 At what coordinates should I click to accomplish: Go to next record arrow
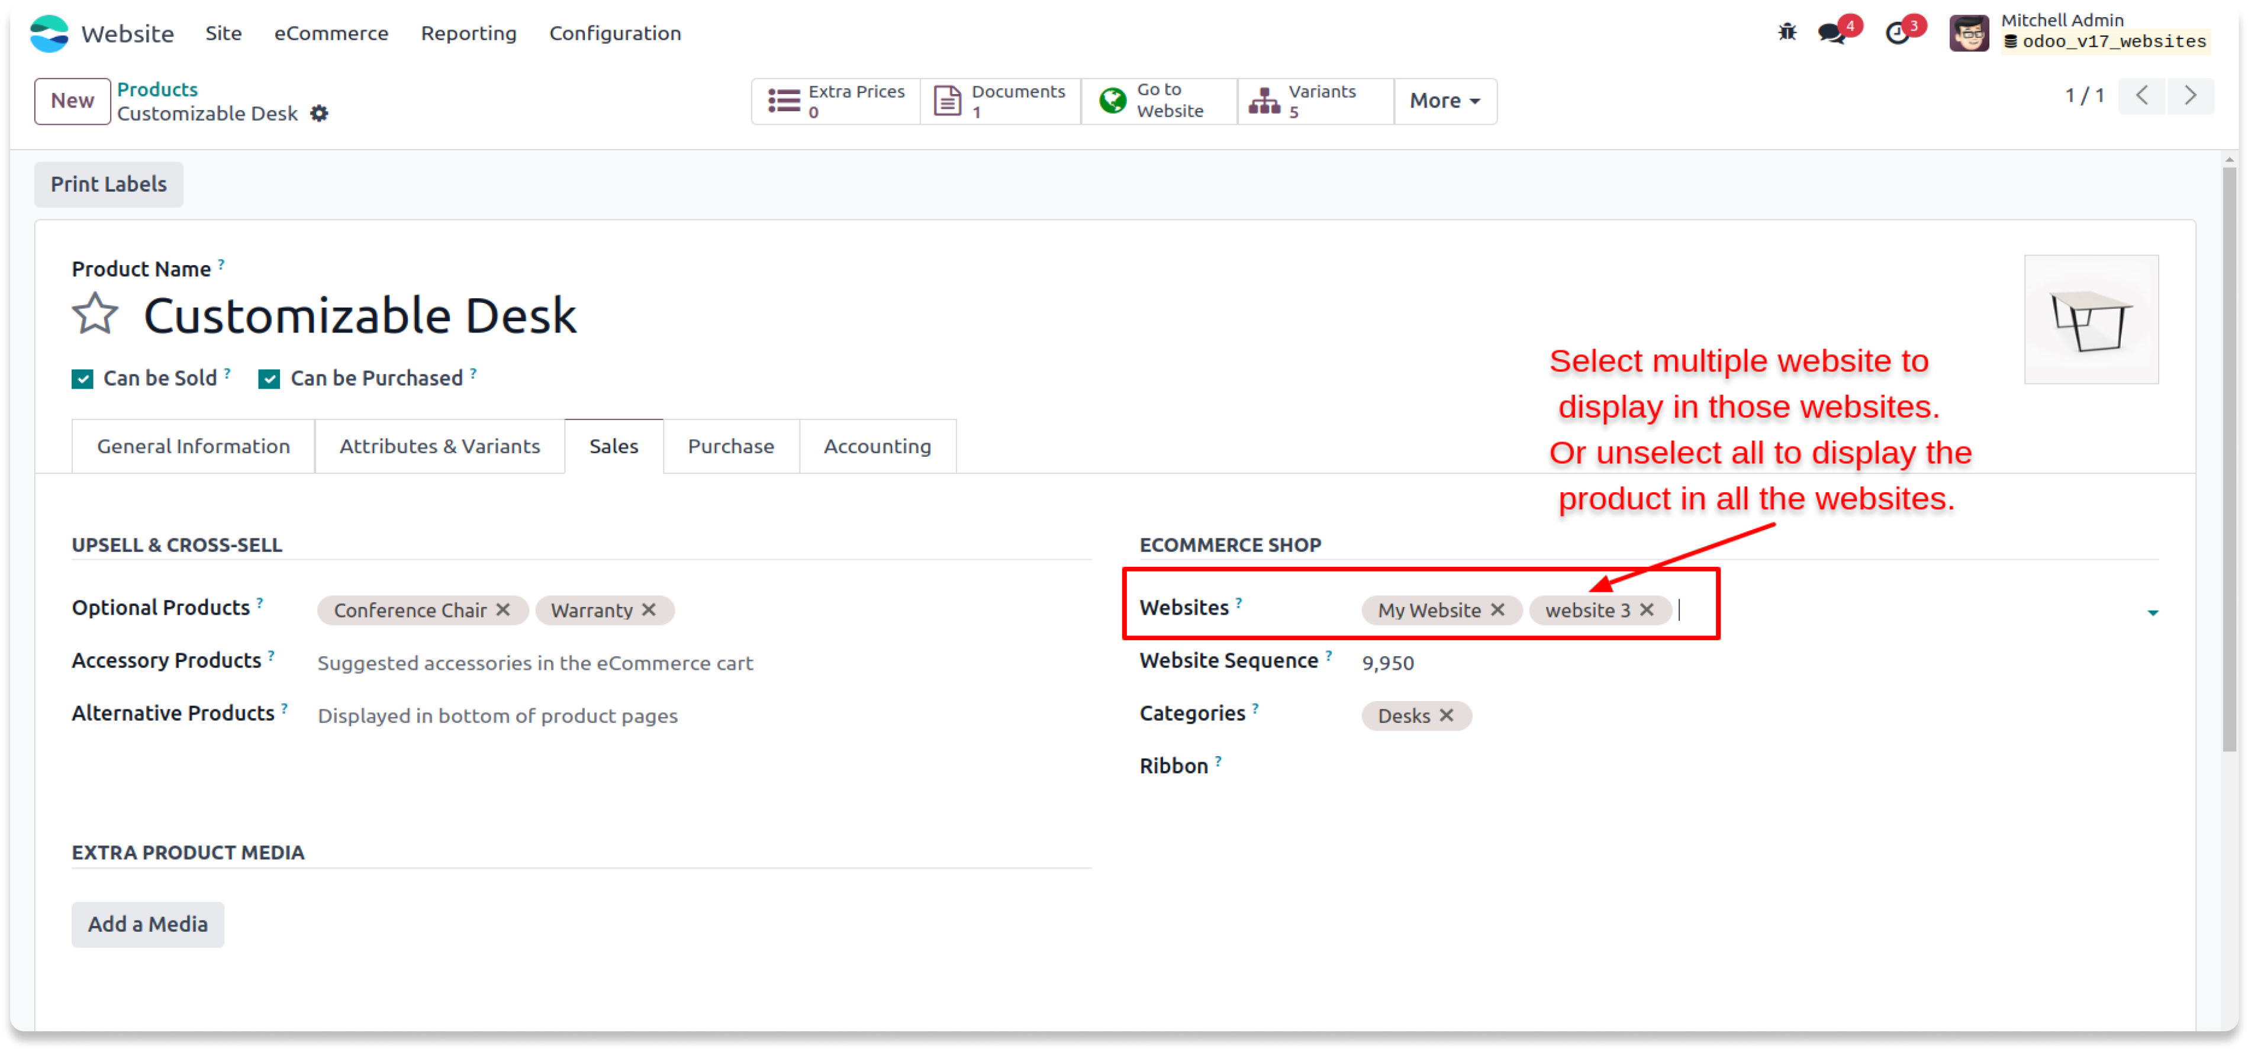point(2189,96)
